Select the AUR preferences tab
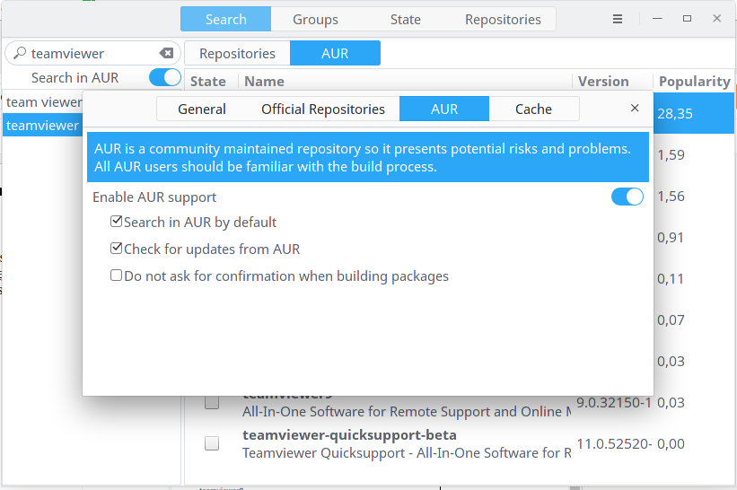 (444, 109)
